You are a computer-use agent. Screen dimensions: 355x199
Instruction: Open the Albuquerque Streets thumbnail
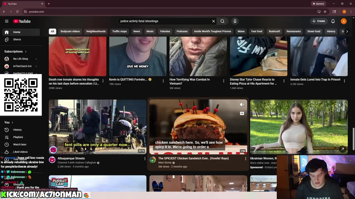[98, 127]
